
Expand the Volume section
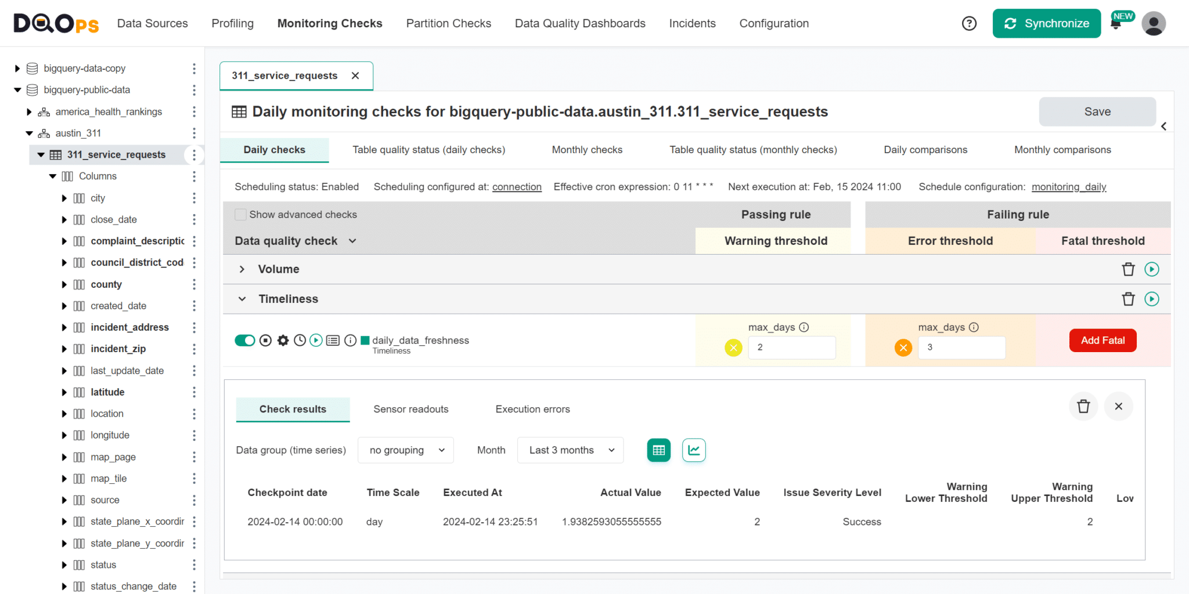point(242,269)
